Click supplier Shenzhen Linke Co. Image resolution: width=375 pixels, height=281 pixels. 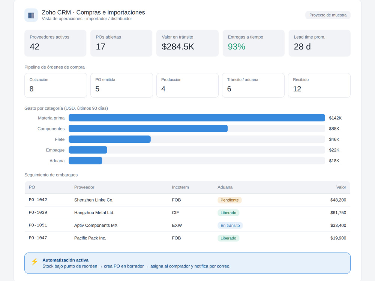coord(94,200)
